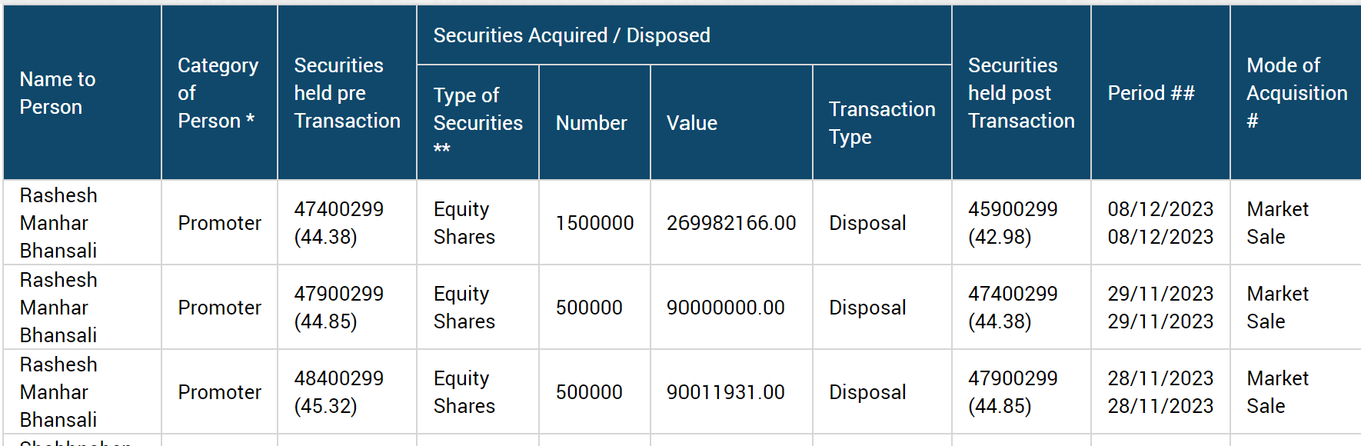Select the 28/11/2023 period cell

1160,392
